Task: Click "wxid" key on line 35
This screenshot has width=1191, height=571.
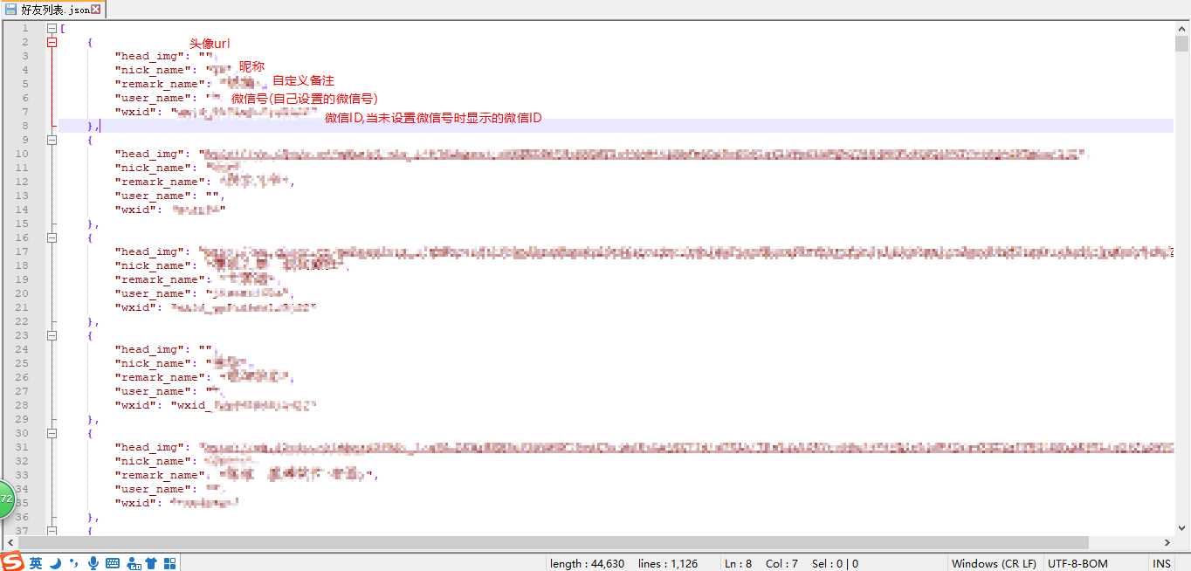Action: (136, 503)
